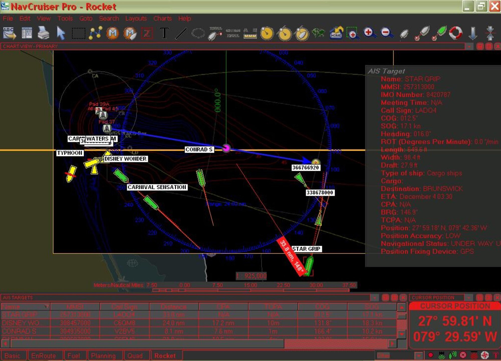Image resolution: width=501 pixels, height=361 pixels.
Task: Open the Help menu
Action: [185, 19]
